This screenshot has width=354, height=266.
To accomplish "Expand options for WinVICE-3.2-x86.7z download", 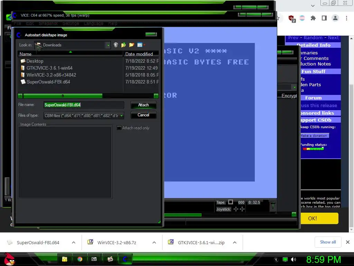I will pos(154,242).
